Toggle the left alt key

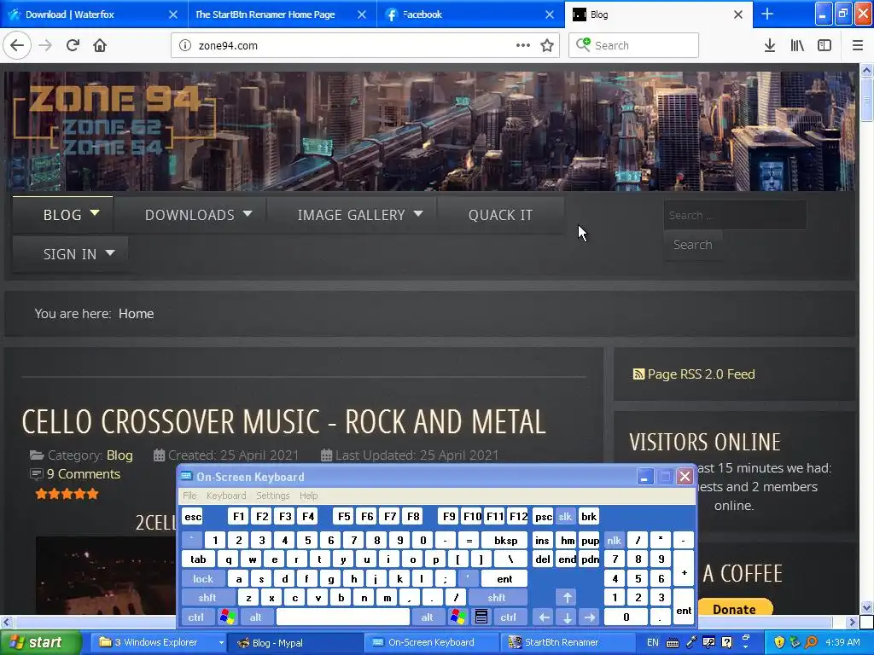click(x=256, y=617)
